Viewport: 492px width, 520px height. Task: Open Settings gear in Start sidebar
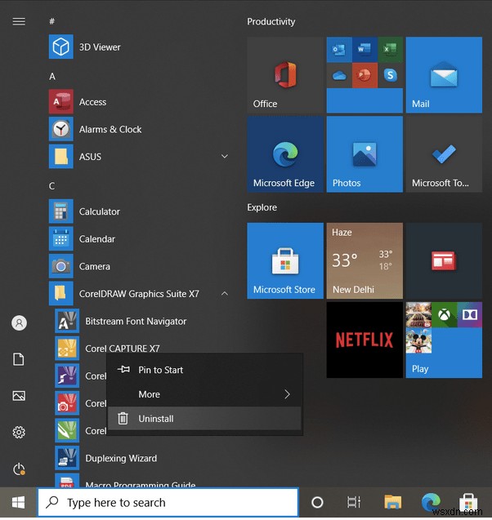[x=19, y=432]
